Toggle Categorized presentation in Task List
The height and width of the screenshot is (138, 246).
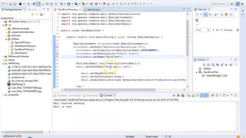pos(205,15)
